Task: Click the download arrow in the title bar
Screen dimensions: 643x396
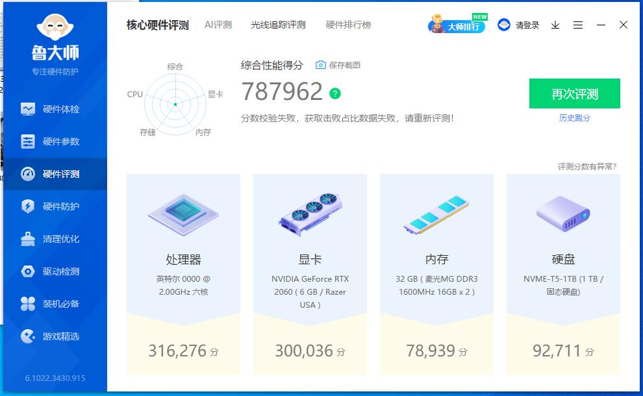Action: coord(555,25)
